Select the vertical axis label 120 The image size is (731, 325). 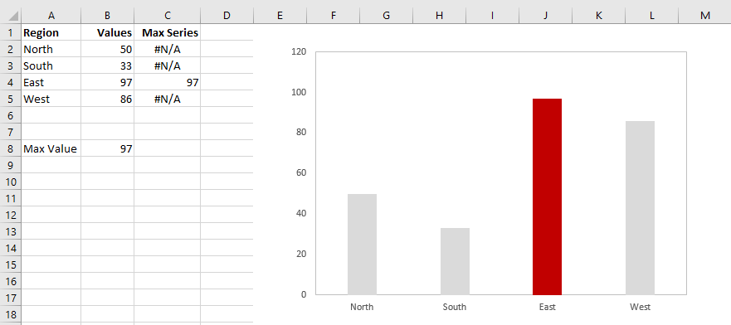point(299,51)
